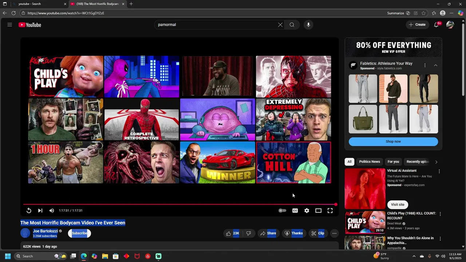
Task: Click the red scrubber handle at end
Action: (x=336, y=205)
